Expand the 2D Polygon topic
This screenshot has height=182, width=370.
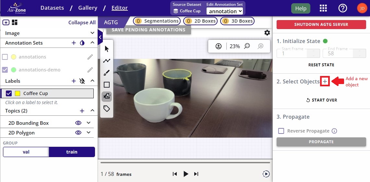click(89, 133)
